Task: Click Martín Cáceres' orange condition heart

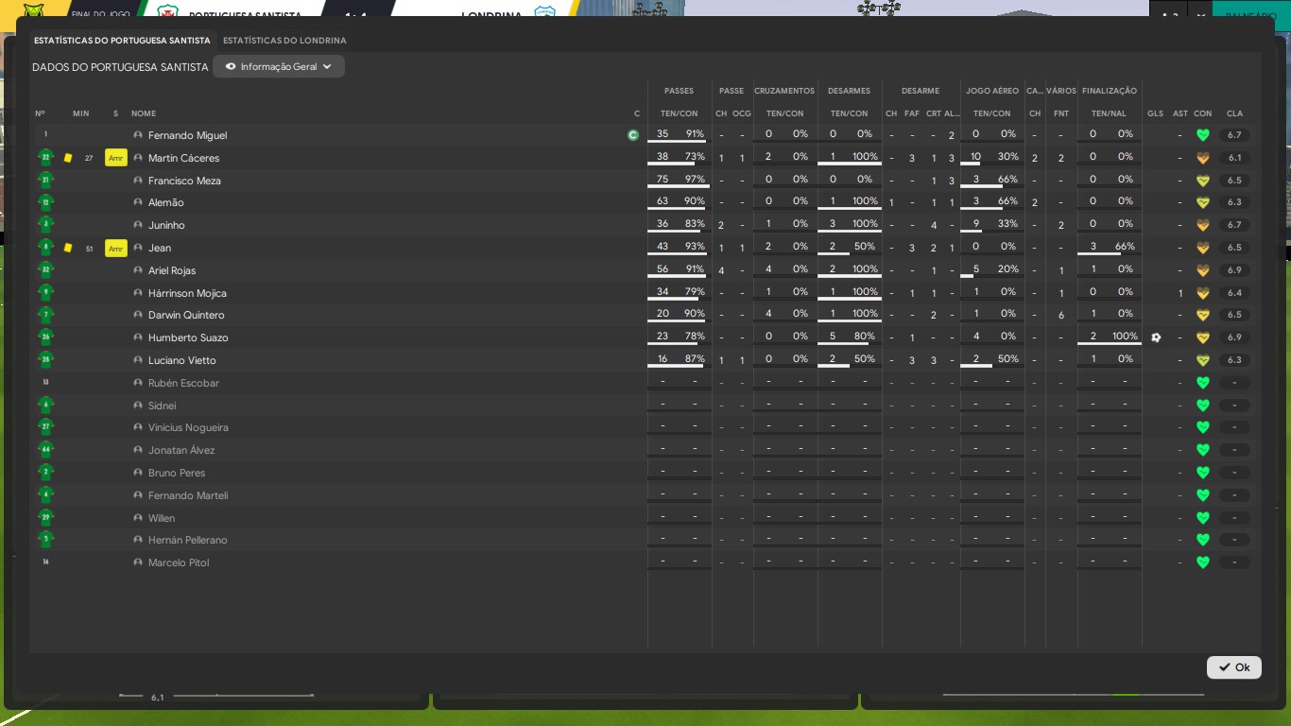Action: click(x=1203, y=158)
